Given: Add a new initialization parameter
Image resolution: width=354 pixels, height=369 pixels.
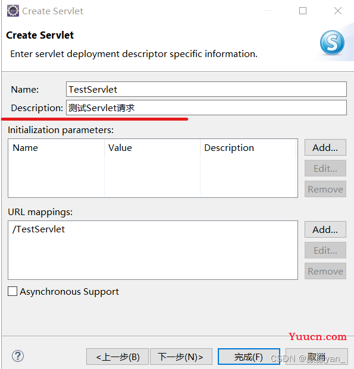Looking at the screenshot, I should pyautogui.click(x=325, y=147).
